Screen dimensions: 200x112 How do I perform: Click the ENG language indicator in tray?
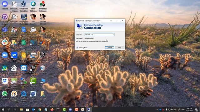pyautogui.click(x=183, y=110)
